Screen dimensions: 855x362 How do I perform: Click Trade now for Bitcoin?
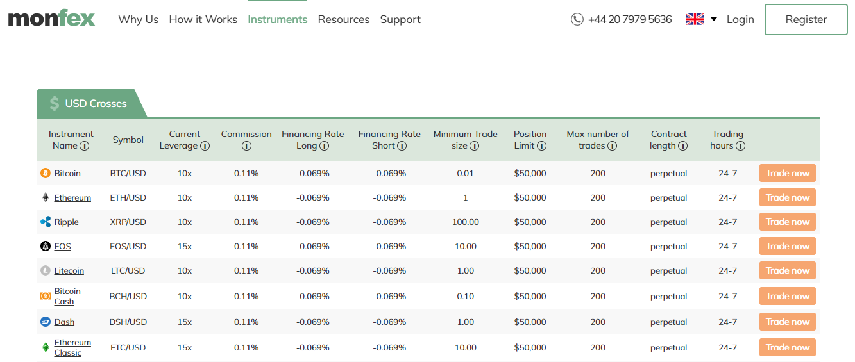click(x=788, y=173)
